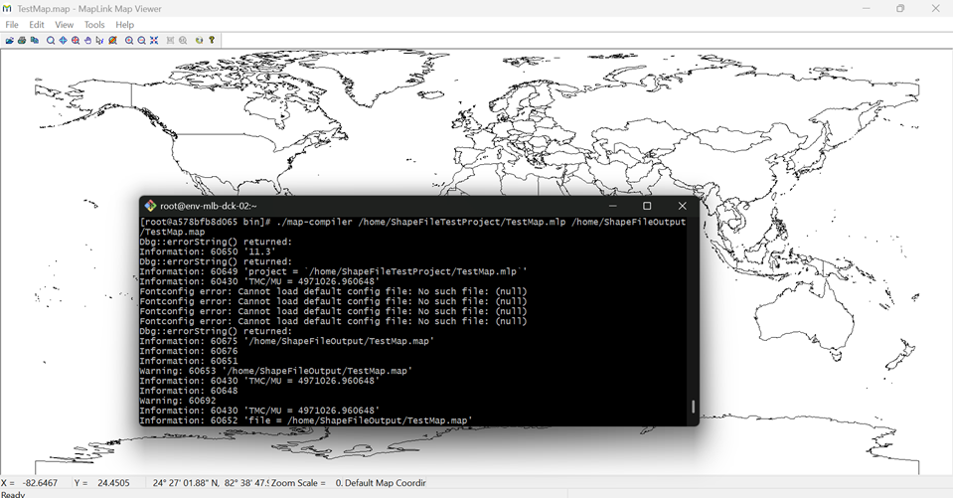Minimize the root@env-mlb-dck-02 terminal window

click(612, 206)
